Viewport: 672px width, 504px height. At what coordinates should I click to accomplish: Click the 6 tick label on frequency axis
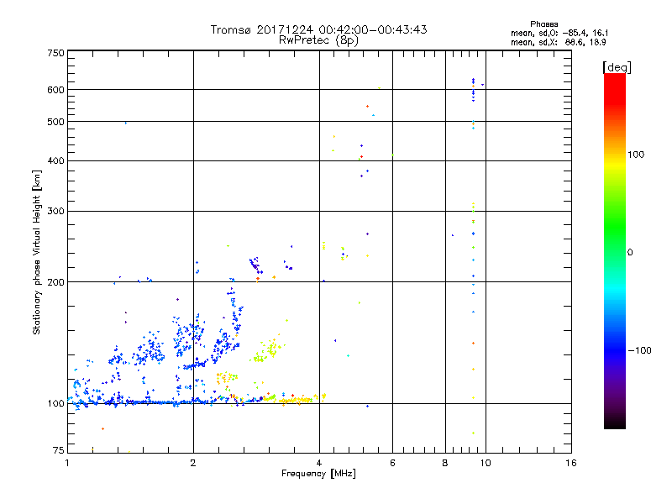[x=392, y=463]
